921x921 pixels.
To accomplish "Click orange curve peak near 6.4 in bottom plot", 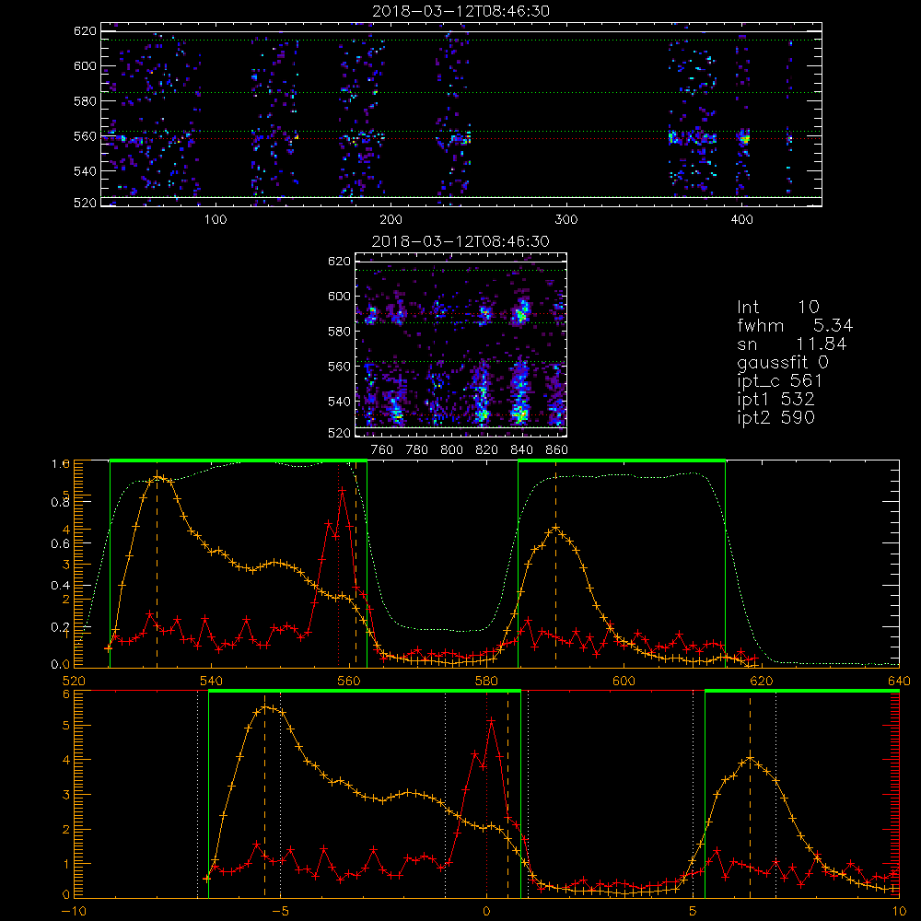I will coord(750,758).
